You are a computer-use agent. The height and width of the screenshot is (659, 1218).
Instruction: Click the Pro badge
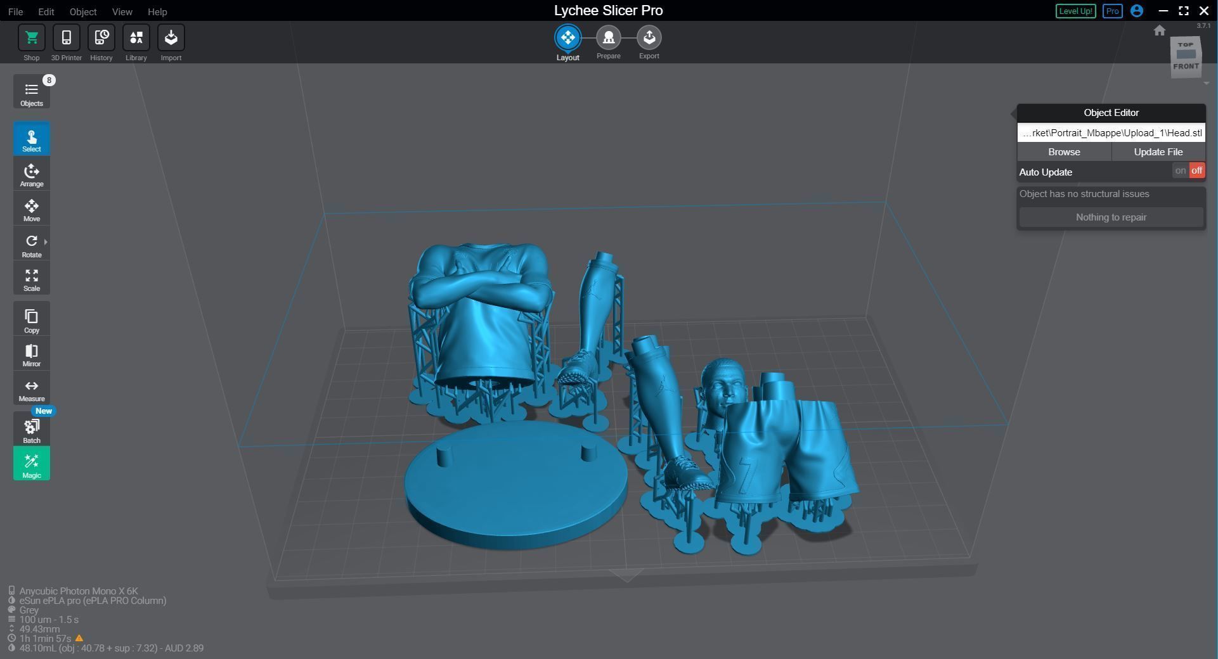point(1112,11)
